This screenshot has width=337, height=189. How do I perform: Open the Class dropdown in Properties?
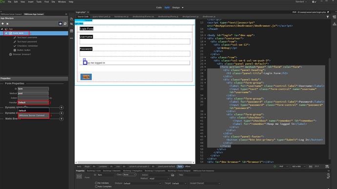[129, 175]
